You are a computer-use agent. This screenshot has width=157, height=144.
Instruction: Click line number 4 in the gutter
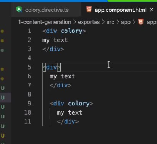[x=29, y=58]
